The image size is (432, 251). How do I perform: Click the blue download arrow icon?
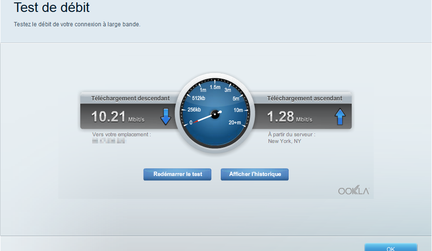tap(165, 117)
